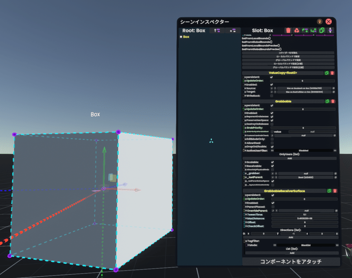
Task: Click the insert parent slot icon
Action: coord(305,30)
